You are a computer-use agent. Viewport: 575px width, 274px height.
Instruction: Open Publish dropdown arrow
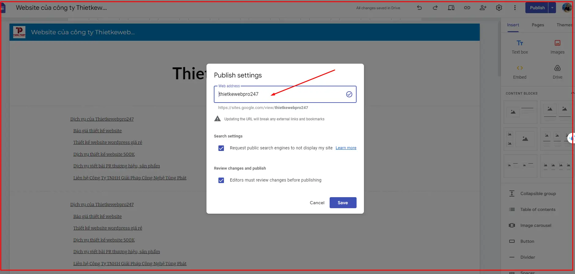[x=552, y=8]
